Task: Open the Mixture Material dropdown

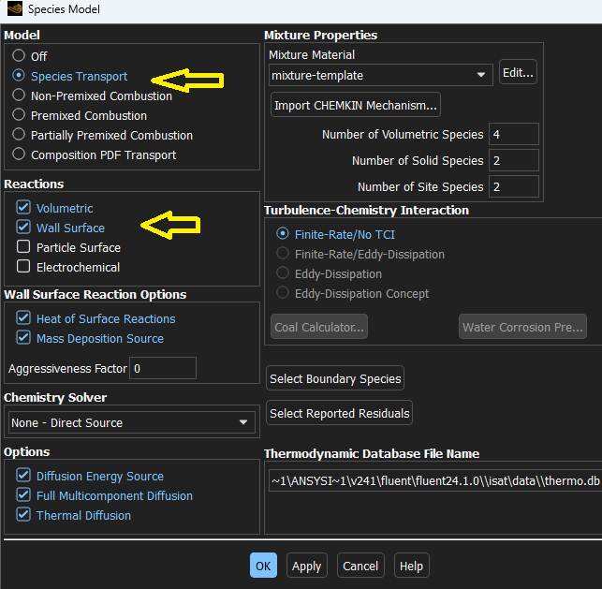Action: [x=379, y=75]
